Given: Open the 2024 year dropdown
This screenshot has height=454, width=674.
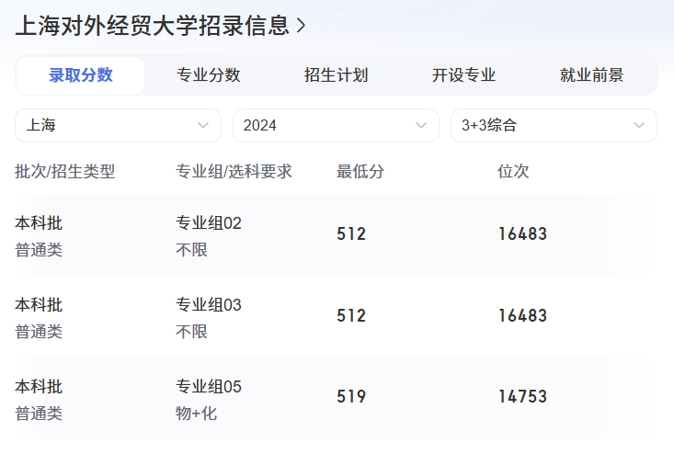Looking at the screenshot, I should coord(337,125).
